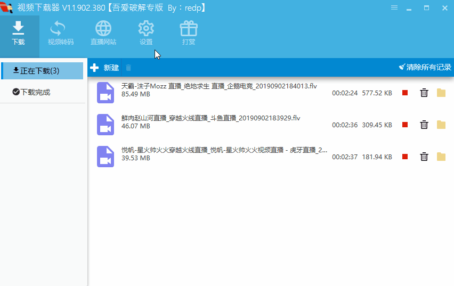454x286 pixels.
Task: Open the 视频转码 video transcoding tab
Action: coord(60,33)
